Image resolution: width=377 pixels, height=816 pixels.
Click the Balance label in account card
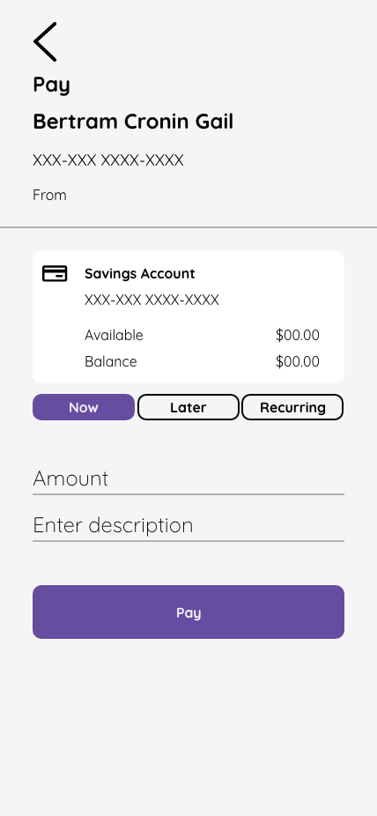[x=111, y=361]
